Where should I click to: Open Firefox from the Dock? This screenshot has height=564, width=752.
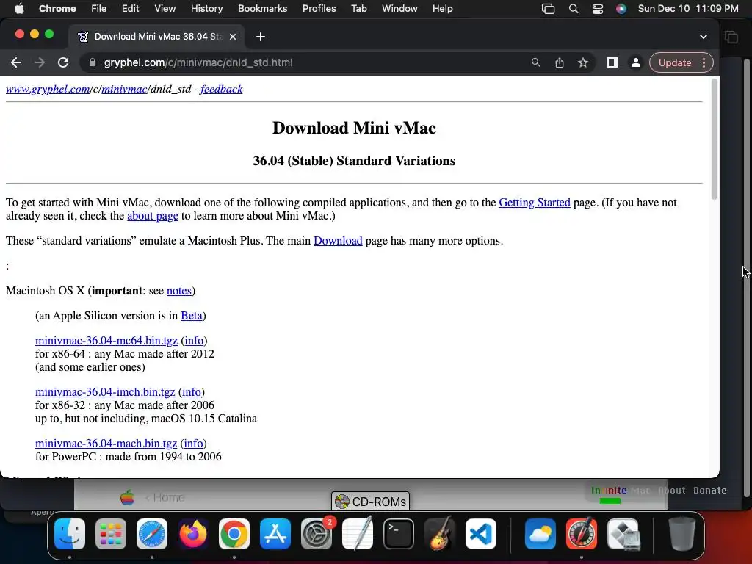click(x=193, y=534)
